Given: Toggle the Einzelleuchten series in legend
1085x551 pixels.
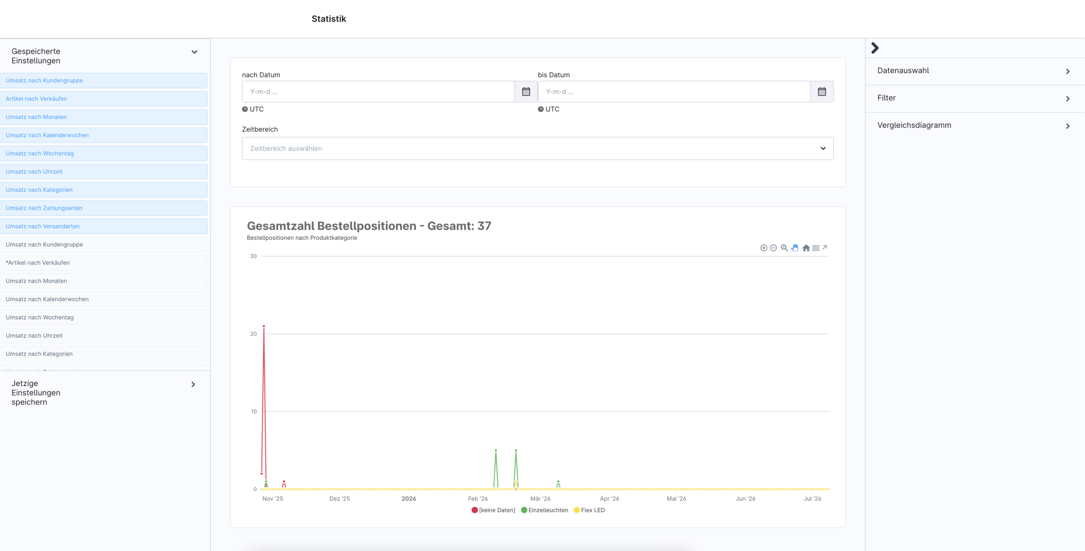Looking at the screenshot, I should point(545,510).
